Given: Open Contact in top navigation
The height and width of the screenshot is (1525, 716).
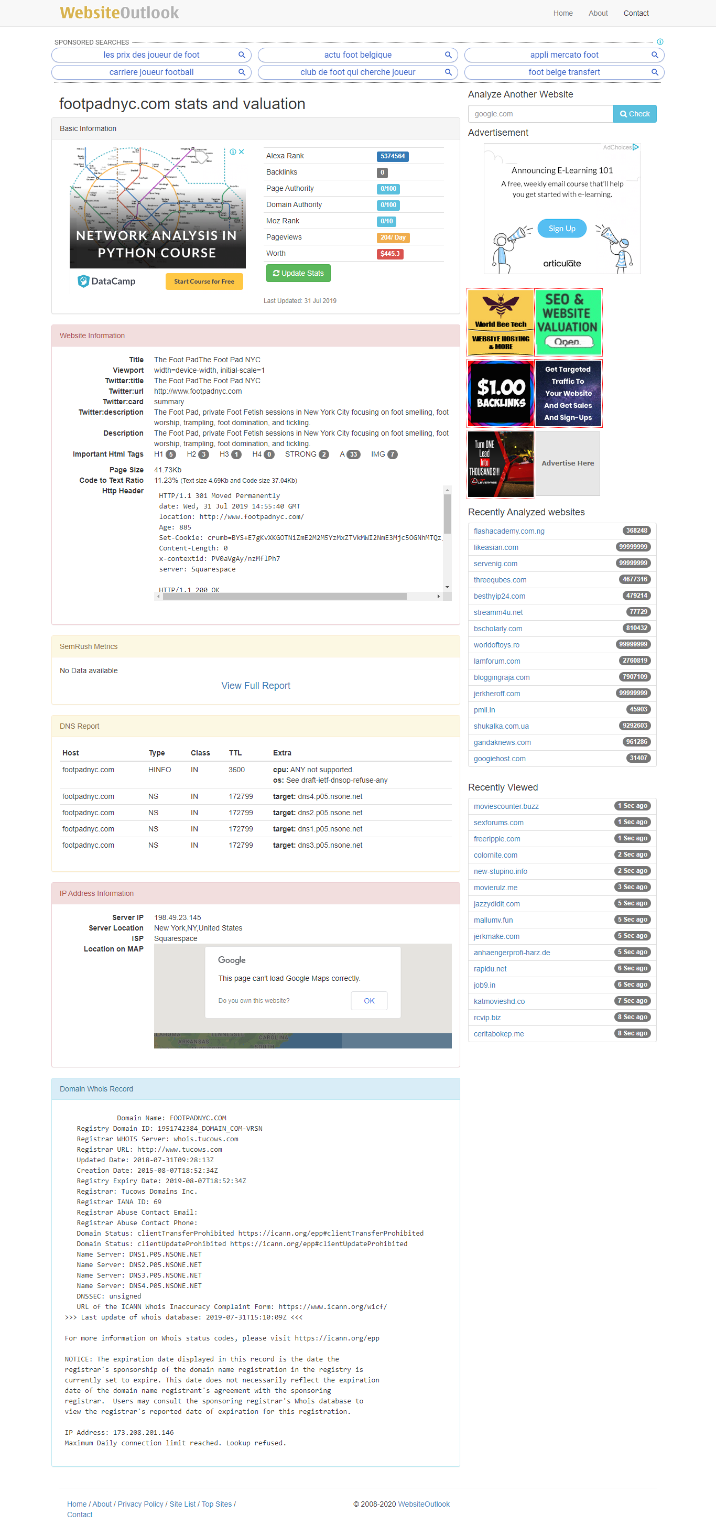Looking at the screenshot, I should coord(635,13).
